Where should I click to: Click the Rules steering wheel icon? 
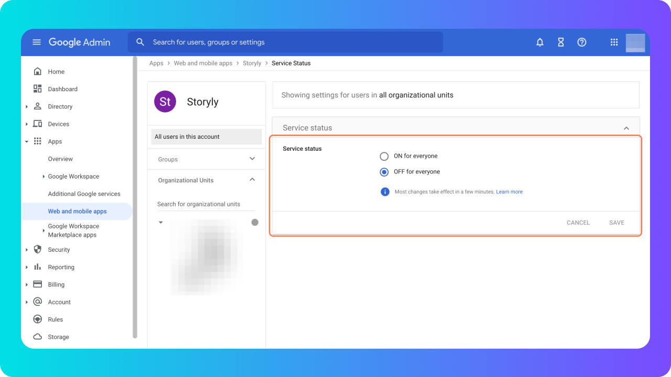pos(37,319)
